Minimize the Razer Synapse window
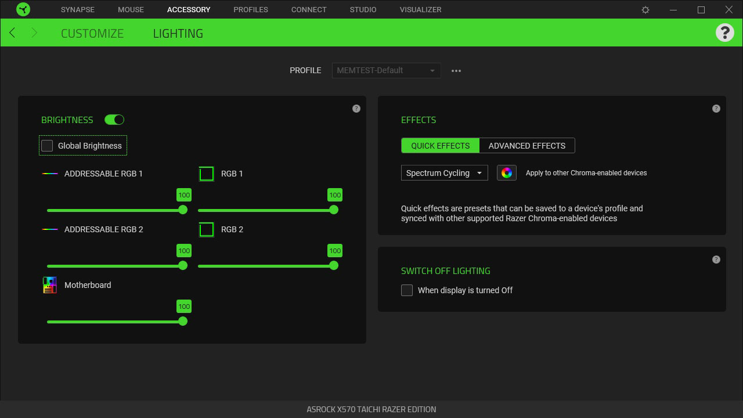This screenshot has height=418, width=743. coord(673,10)
